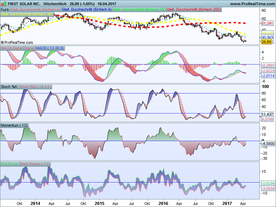Click the www.ProRealTime.com link
This screenshot has width=276, height=207.
coord(253,4)
